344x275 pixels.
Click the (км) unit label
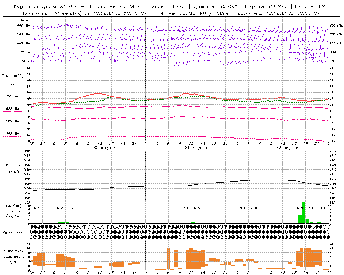point(14,262)
